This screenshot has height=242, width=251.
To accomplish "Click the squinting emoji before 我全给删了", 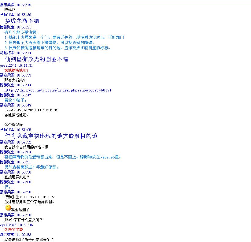I will 8,208.
